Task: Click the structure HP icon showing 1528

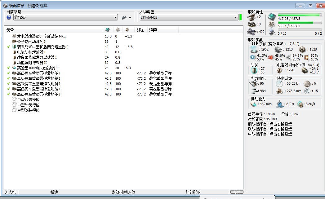Action: (x=302, y=50)
